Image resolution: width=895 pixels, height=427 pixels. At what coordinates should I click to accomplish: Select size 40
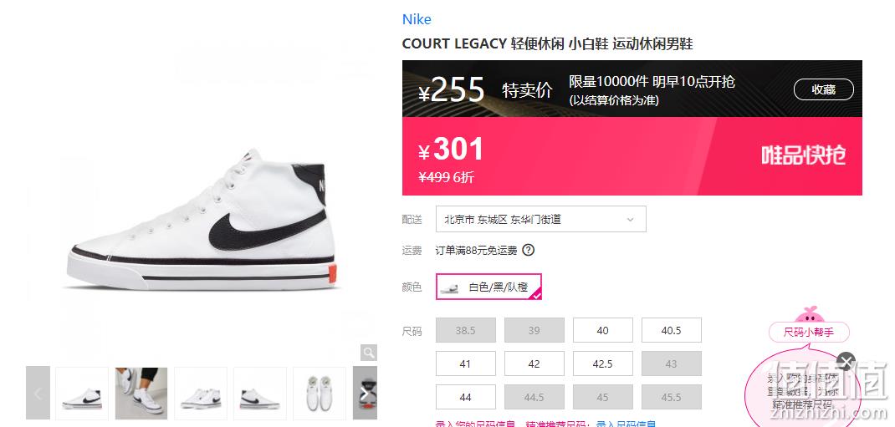tap(603, 330)
